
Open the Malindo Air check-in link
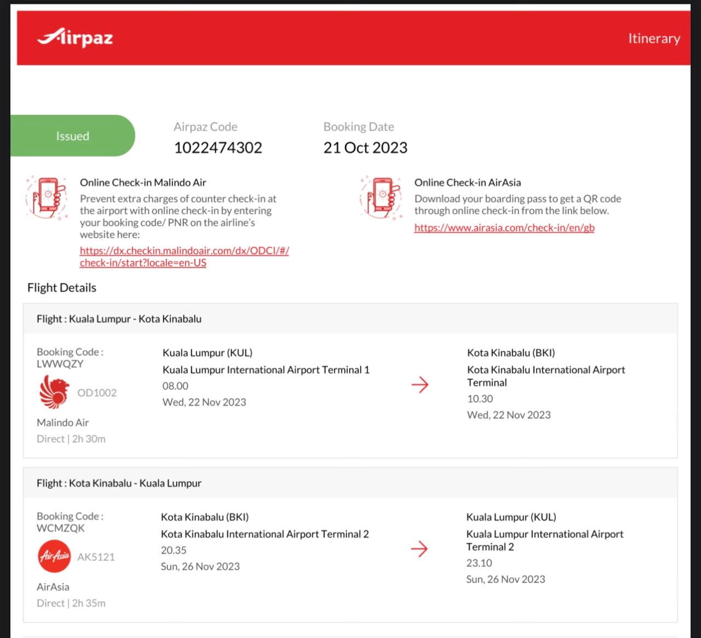(184, 257)
